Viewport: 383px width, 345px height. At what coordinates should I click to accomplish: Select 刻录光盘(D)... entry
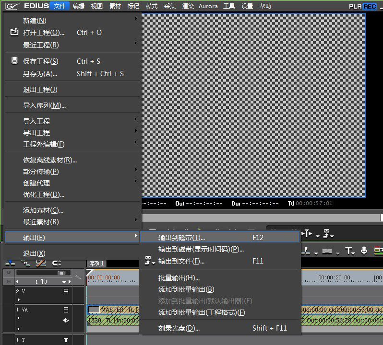pyautogui.click(x=220, y=328)
